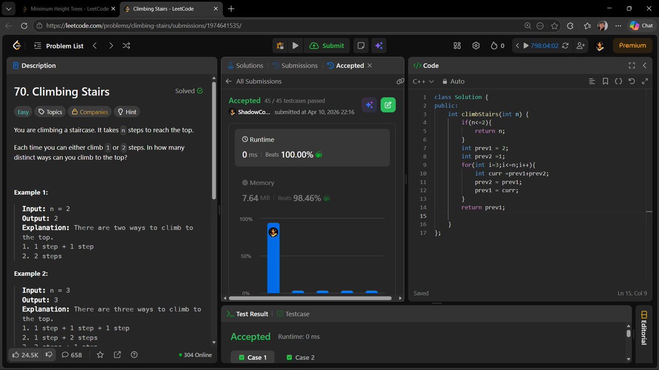Submit the solution
This screenshot has width=659, height=370.
click(327, 45)
